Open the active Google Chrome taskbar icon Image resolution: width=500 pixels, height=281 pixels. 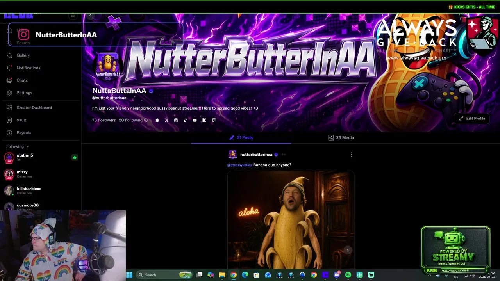pyautogui.click(x=233, y=275)
